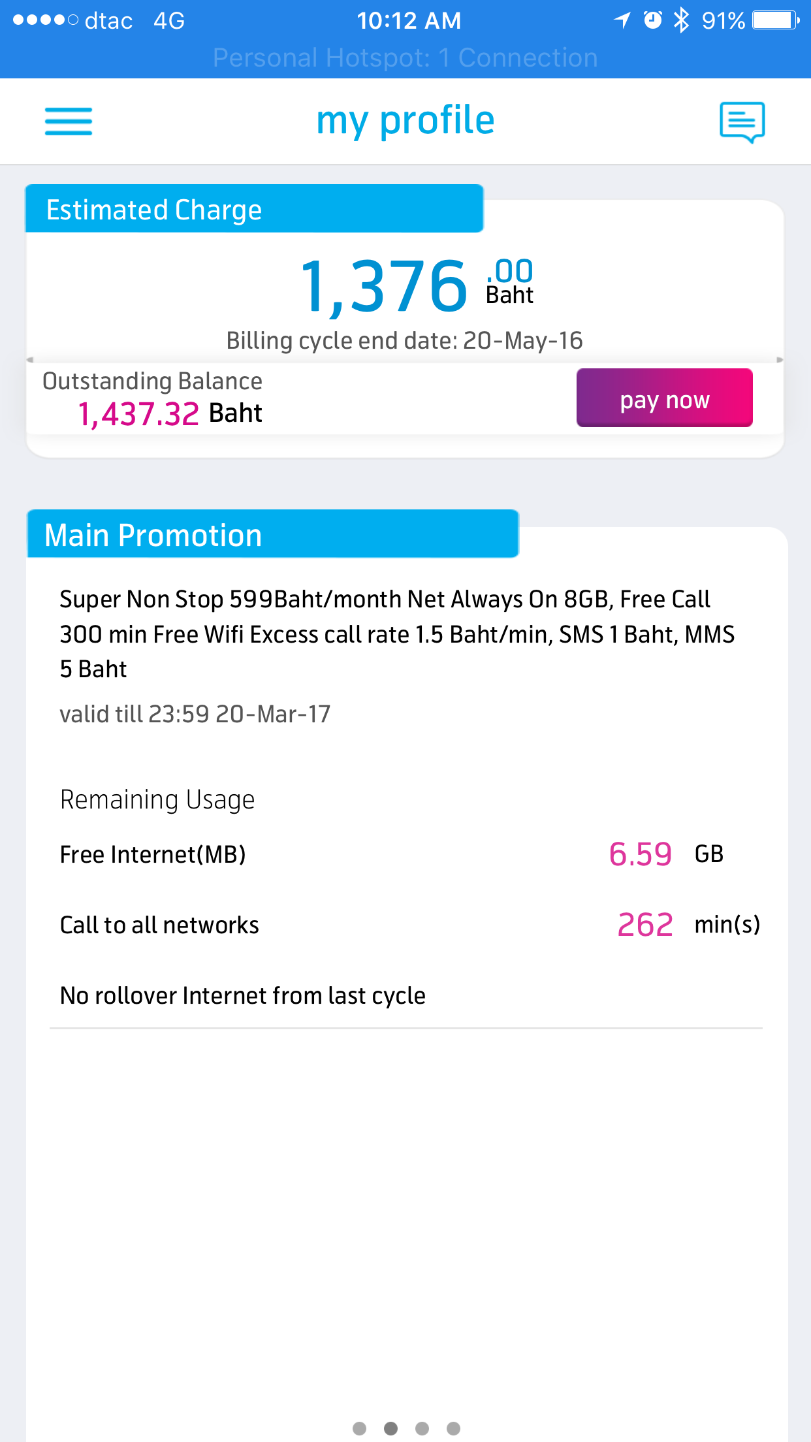Tap the Call to all networks row
This screenshot has height=1442, width=811.
[x=405, y=925]
